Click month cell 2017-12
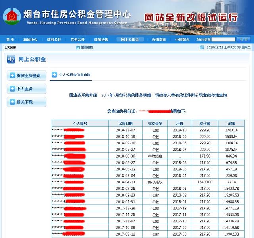The image size is (254, 238). [180, 208]
